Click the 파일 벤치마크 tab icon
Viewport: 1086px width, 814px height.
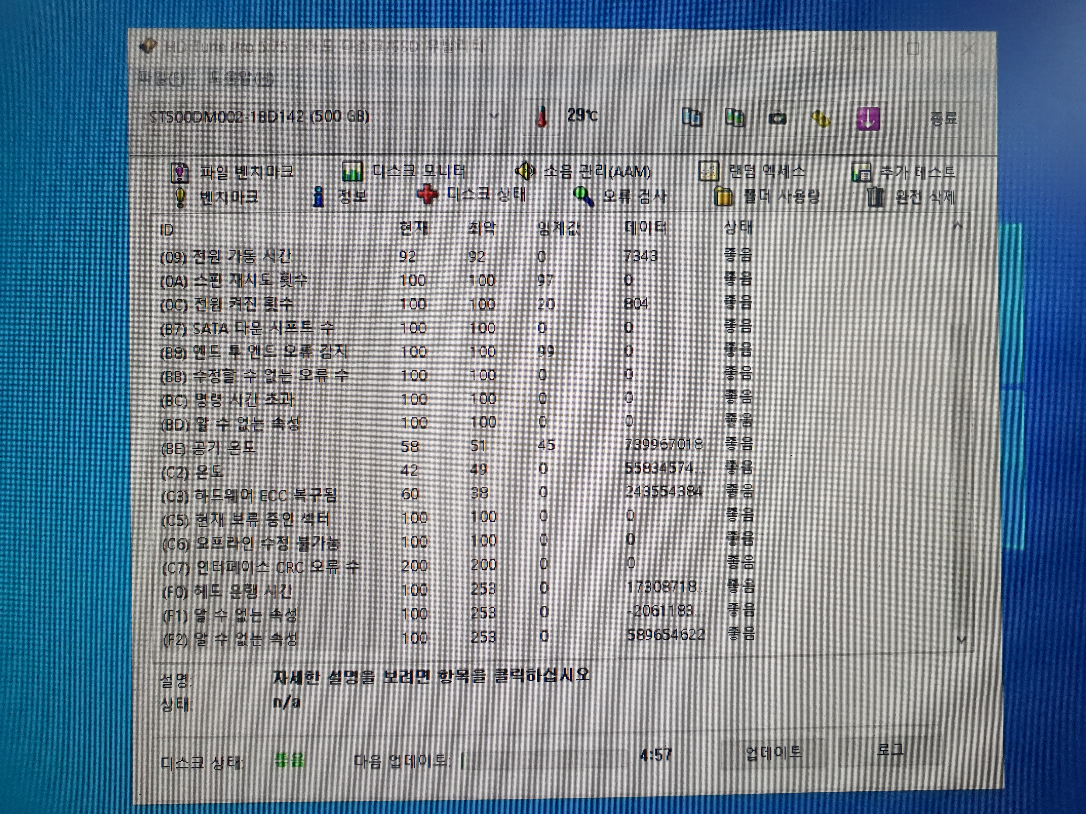(x=179, y=173)
